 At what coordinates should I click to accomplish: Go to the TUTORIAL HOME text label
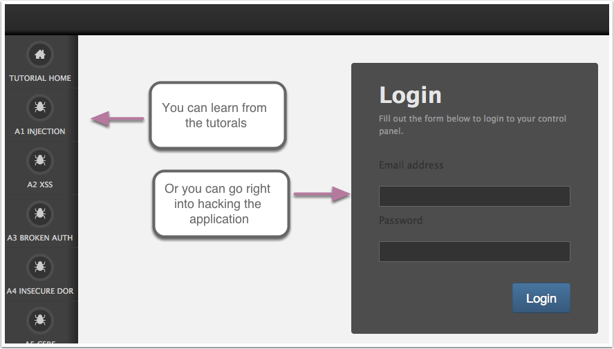point(40,78)
